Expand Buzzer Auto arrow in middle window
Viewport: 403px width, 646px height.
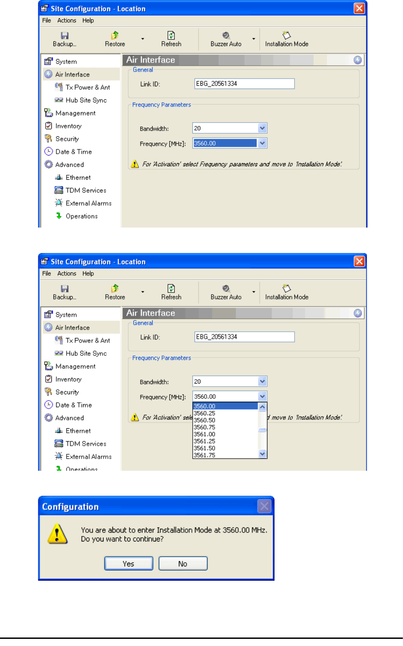click(x=253, y=292)
